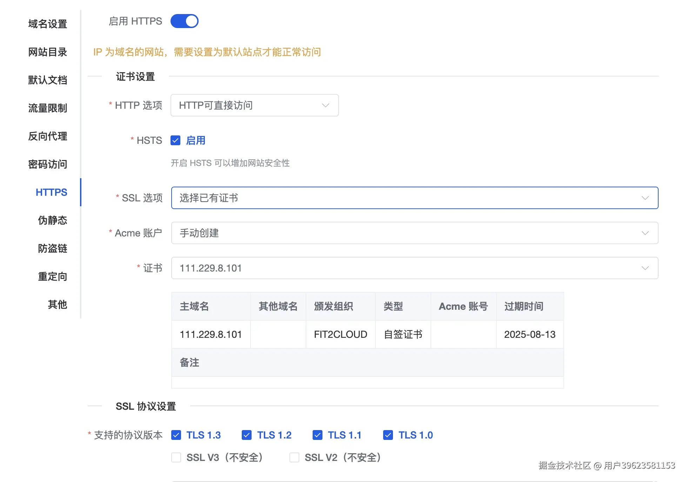Click the 重定向 sidebar entry
Image resolution: width=687 pixels, height=482 pixels.
click(x=53, y=276)
